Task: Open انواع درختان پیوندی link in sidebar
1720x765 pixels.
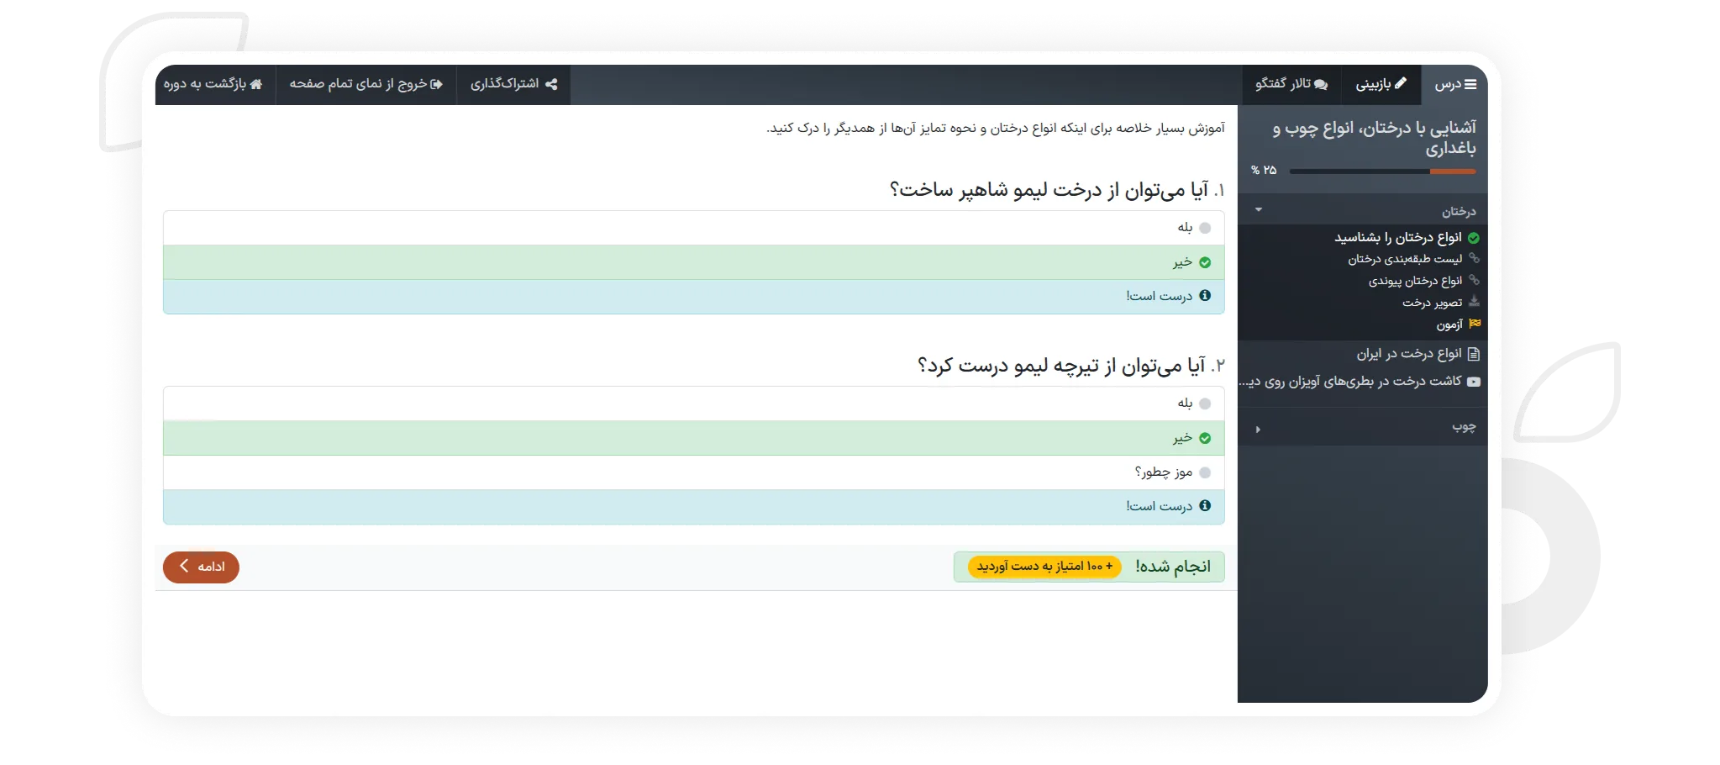Action: pyautogui.click(x=1415, y=281)
